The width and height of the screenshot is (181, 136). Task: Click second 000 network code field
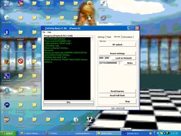(107, 58)
